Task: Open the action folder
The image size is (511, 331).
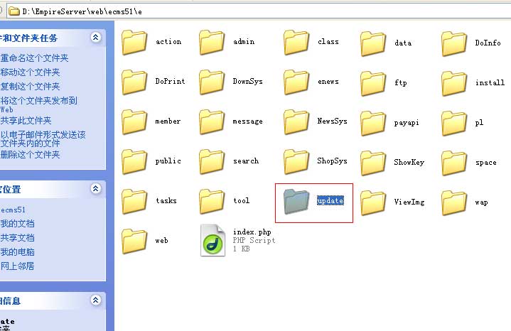Action: coord(135,43)
